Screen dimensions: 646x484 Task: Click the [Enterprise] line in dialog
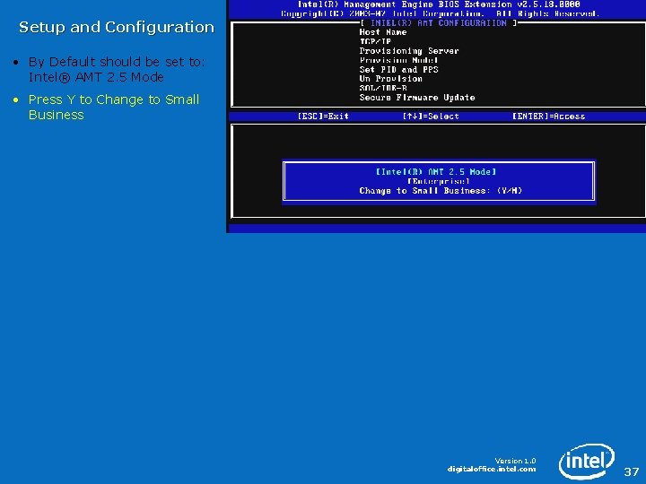439,181
